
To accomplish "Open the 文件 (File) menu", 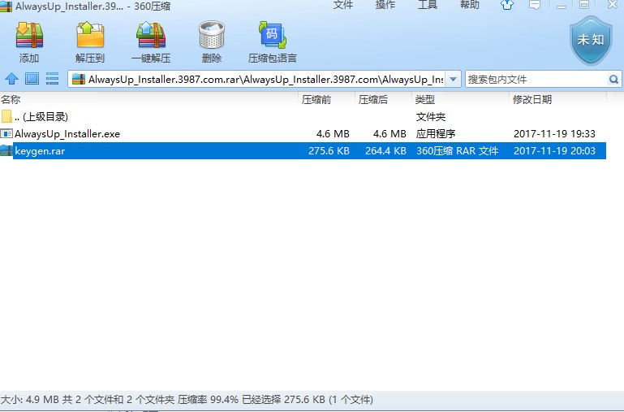I will (343, 5).
